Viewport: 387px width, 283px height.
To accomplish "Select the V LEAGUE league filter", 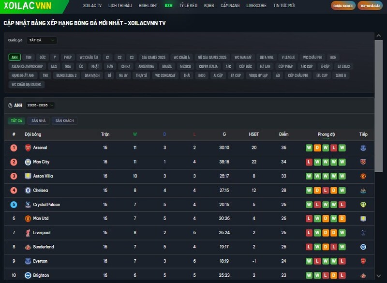I will (x=288, y=57).
